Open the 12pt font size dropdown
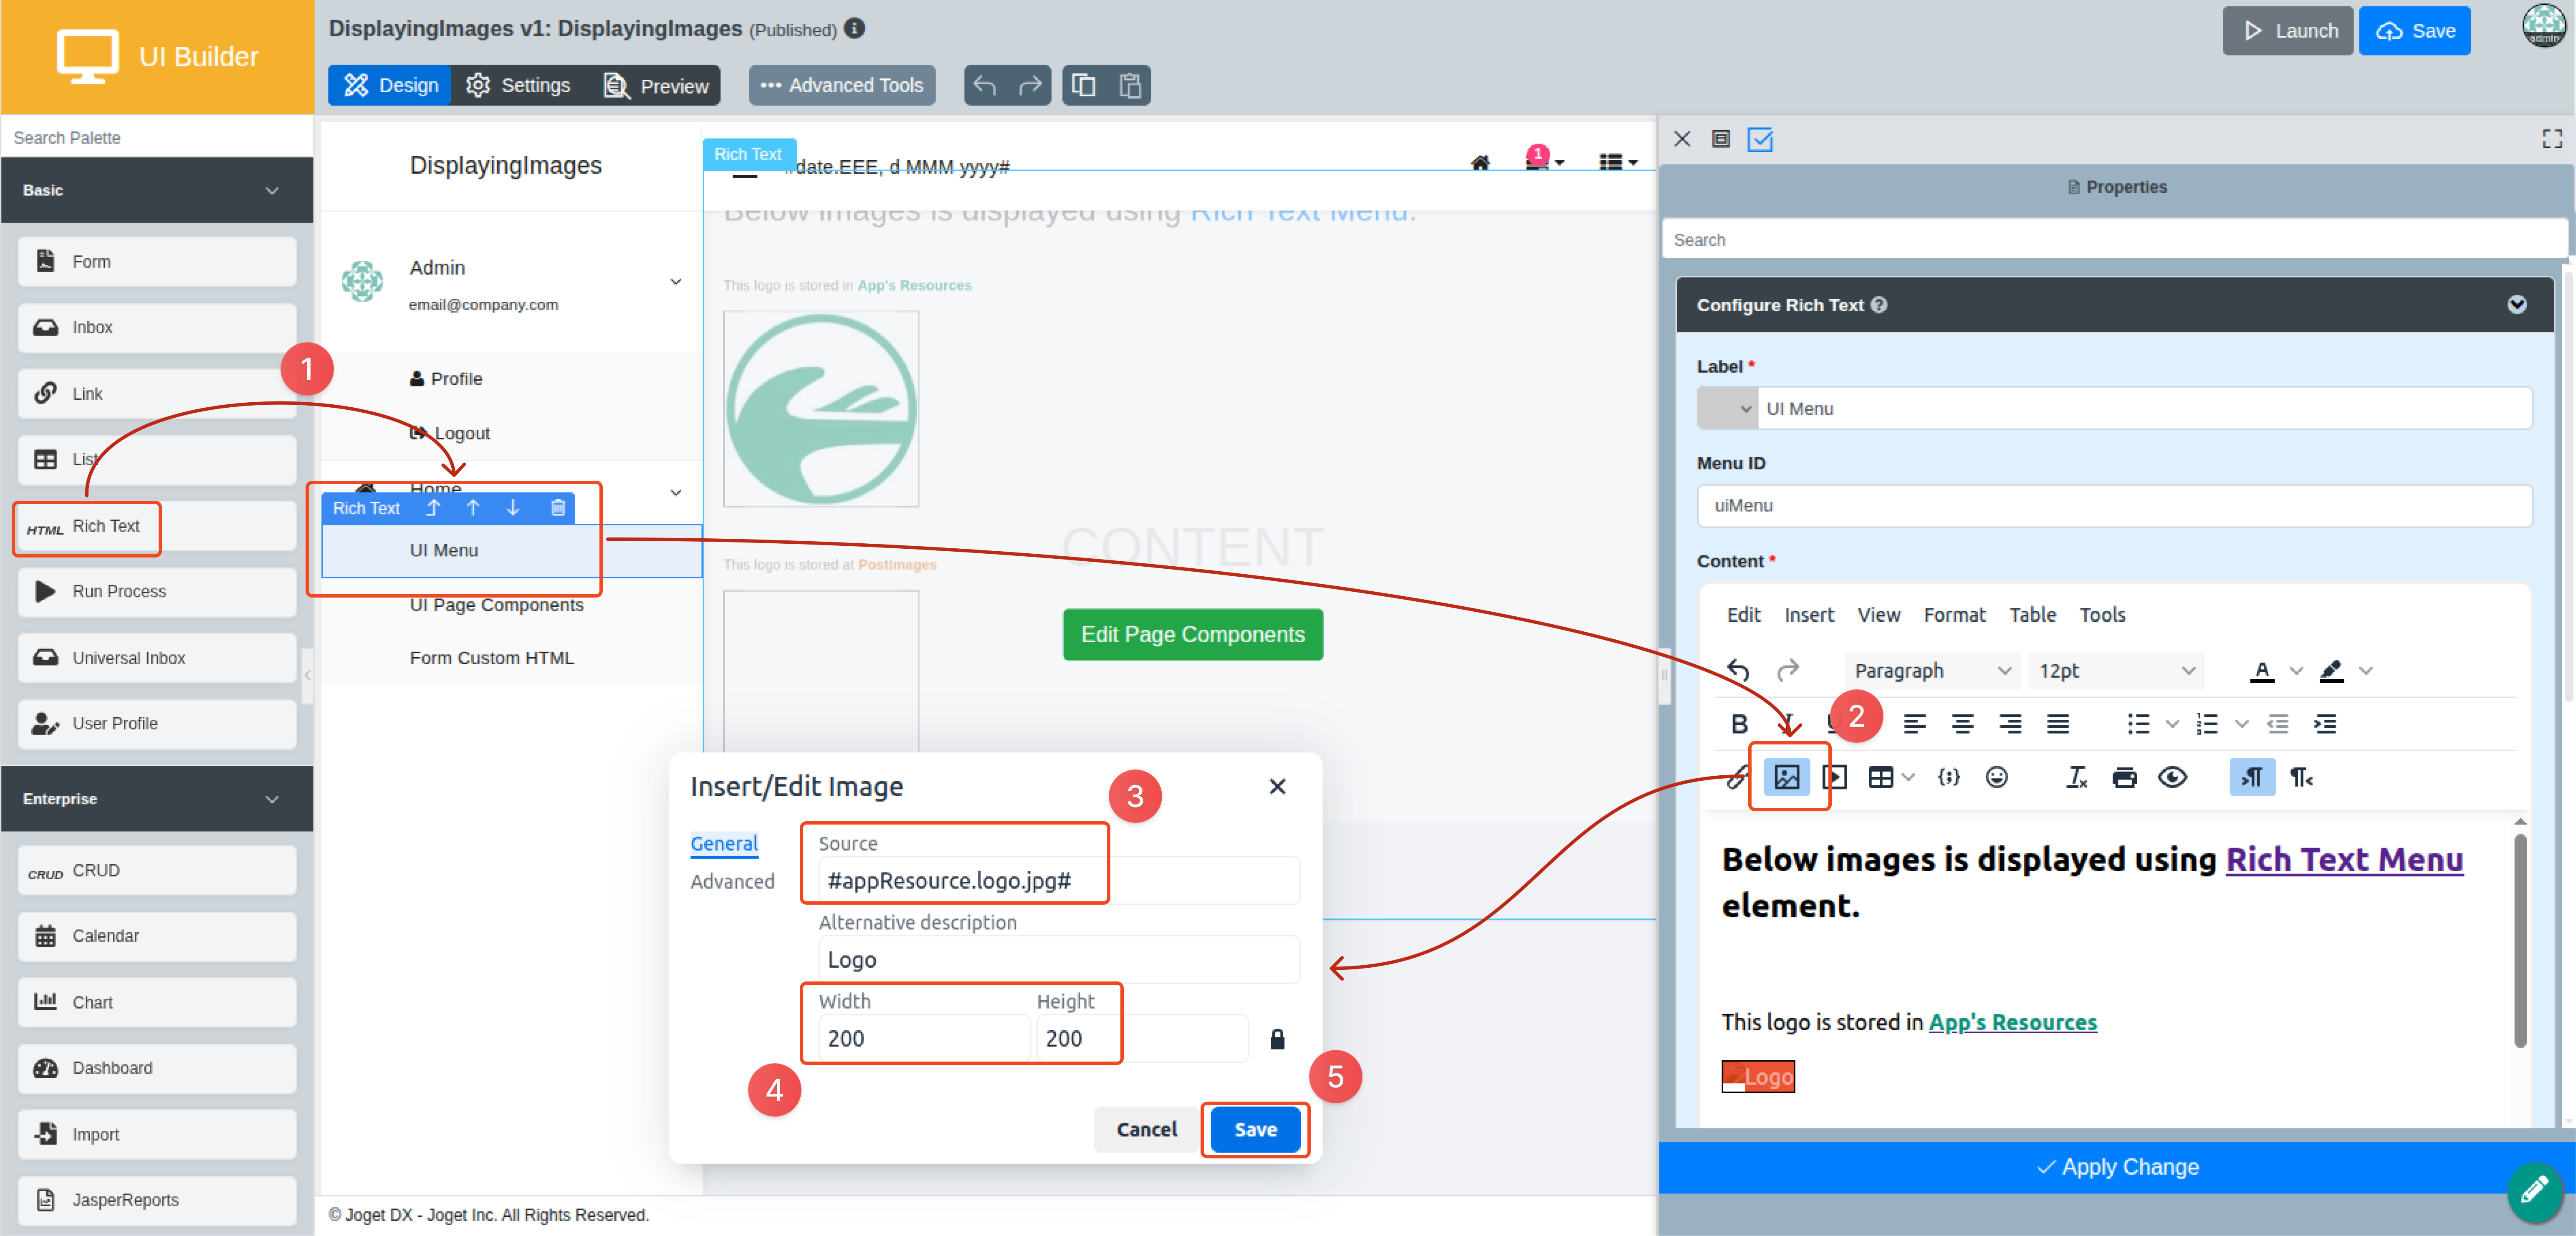Viewport: 2576px width, 1236px height. (2116, 670)
